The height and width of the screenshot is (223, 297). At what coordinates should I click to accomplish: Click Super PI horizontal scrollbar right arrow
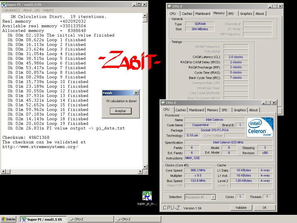click(x=140, y=171)
